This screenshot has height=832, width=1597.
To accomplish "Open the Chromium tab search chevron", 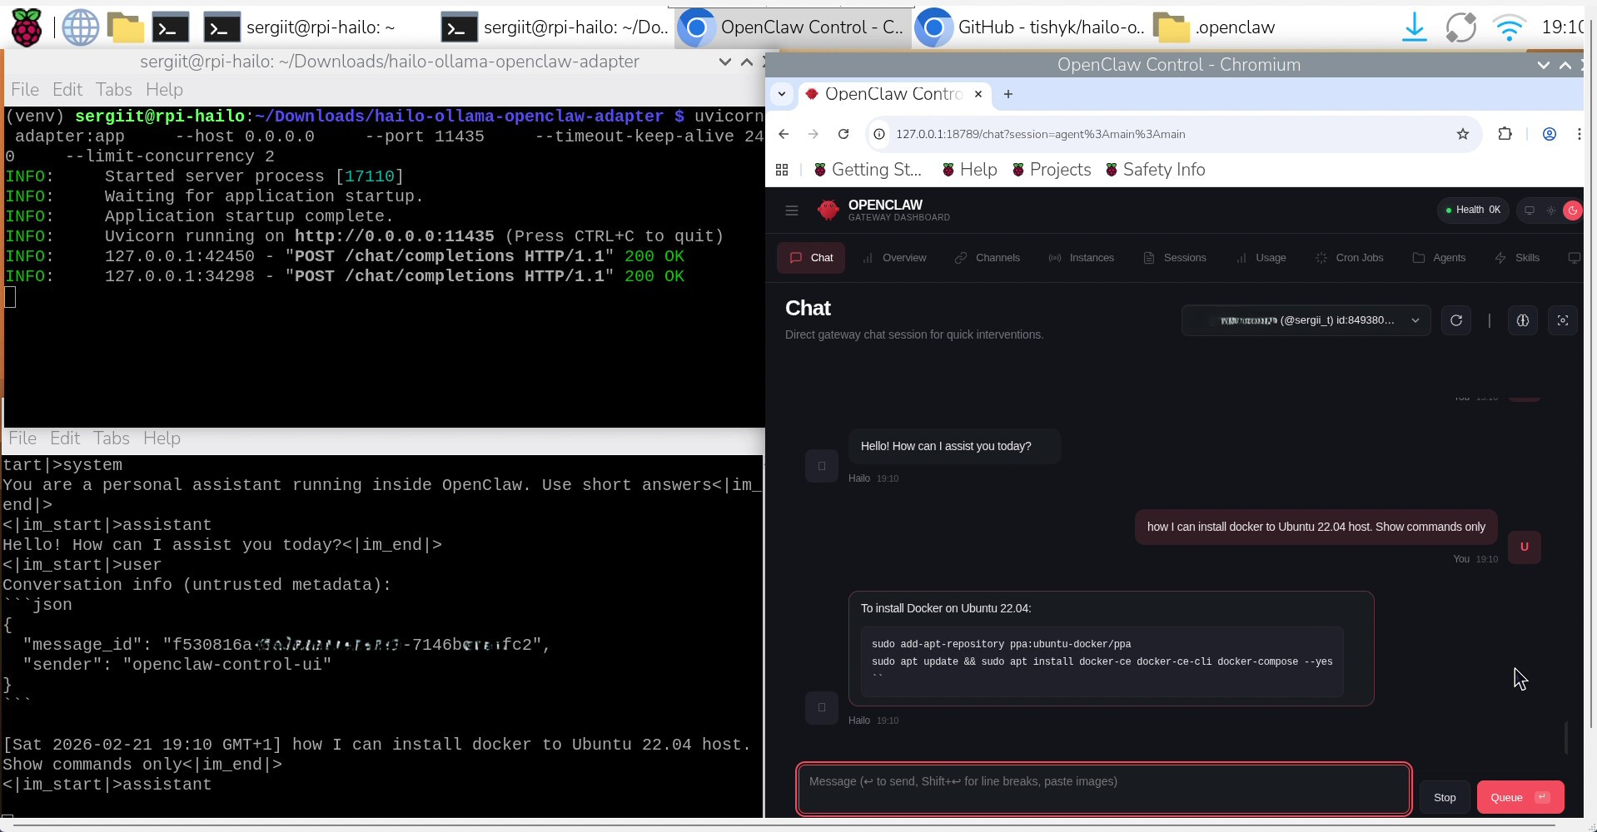I will (x=781, y=94).
